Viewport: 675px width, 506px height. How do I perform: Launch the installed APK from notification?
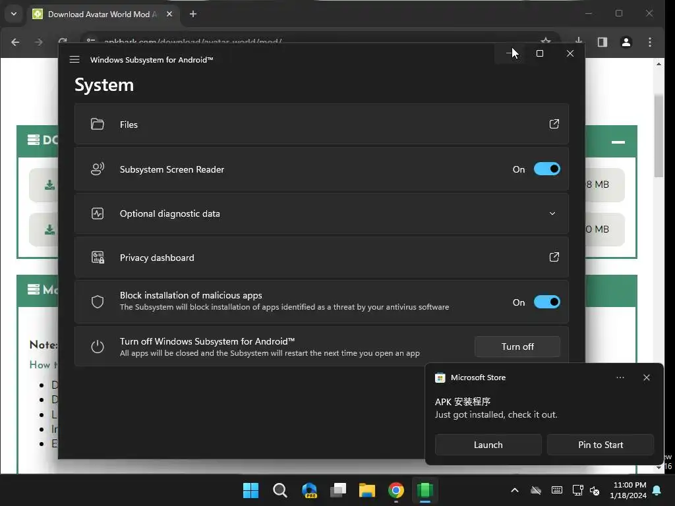(488, 445)
